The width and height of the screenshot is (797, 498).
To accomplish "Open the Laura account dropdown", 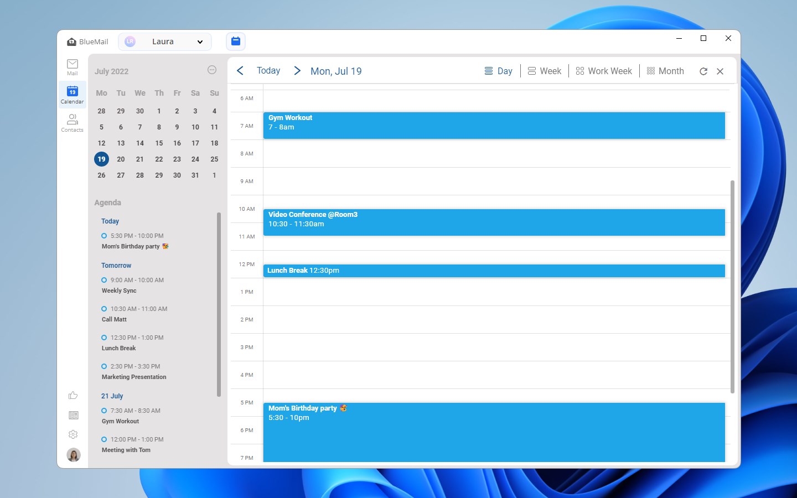I will [164, 41].
